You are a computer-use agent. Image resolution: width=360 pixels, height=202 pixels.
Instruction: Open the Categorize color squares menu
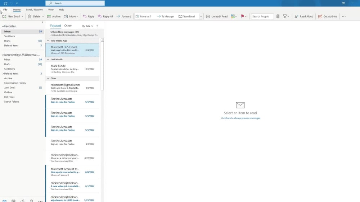[x=234, y=17]
